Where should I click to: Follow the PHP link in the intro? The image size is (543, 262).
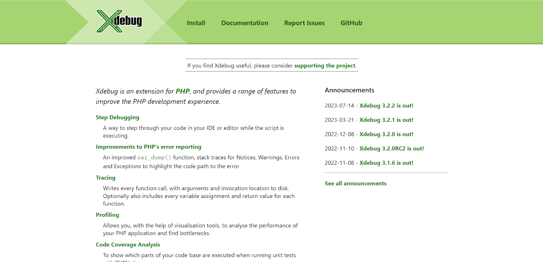coord(183,91)
